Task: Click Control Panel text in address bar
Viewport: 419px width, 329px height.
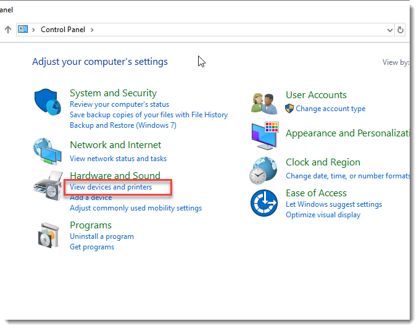Action: [x=64, y=30]
